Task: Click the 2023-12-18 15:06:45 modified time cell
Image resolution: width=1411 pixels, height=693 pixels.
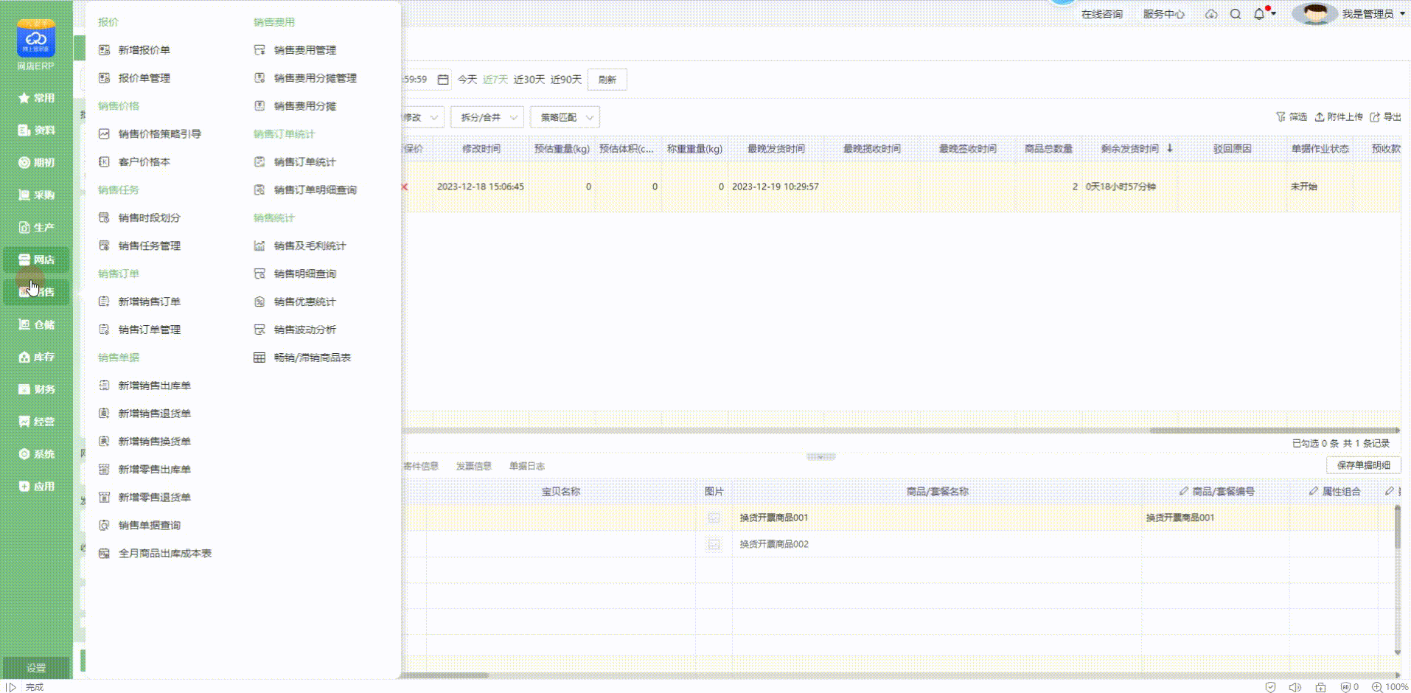Action: tap(481, 187)
